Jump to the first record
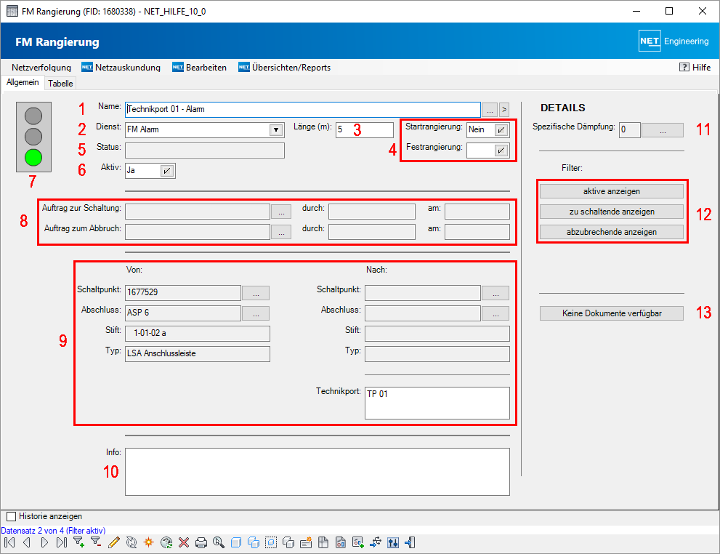This screenshot has width=720, height=554. tap(9, 542)
